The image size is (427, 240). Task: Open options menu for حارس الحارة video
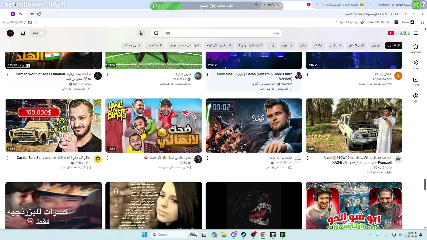click(107, 75)
